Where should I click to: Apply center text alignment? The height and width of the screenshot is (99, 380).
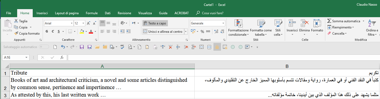coord(108,31)
